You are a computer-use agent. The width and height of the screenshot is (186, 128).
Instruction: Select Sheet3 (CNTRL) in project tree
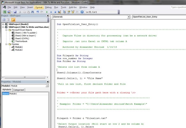tap(22, 38)
